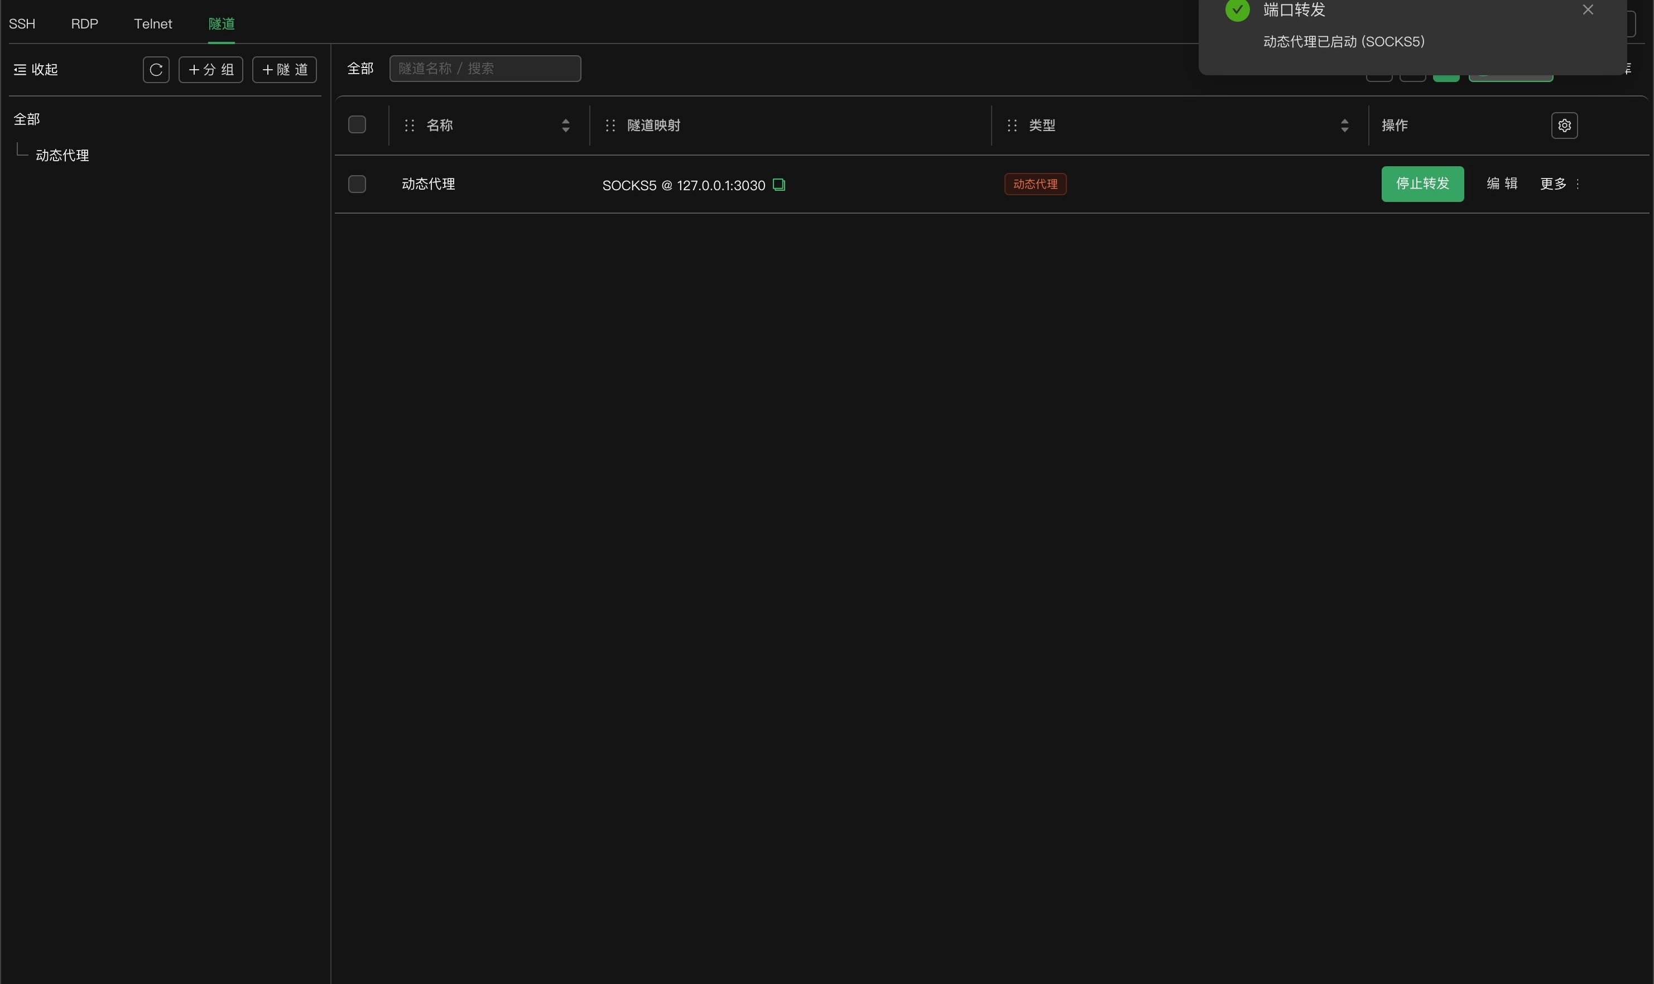Open the table column settings gear
Viewport: 1654px width, 984px height.
point(1565,126)
